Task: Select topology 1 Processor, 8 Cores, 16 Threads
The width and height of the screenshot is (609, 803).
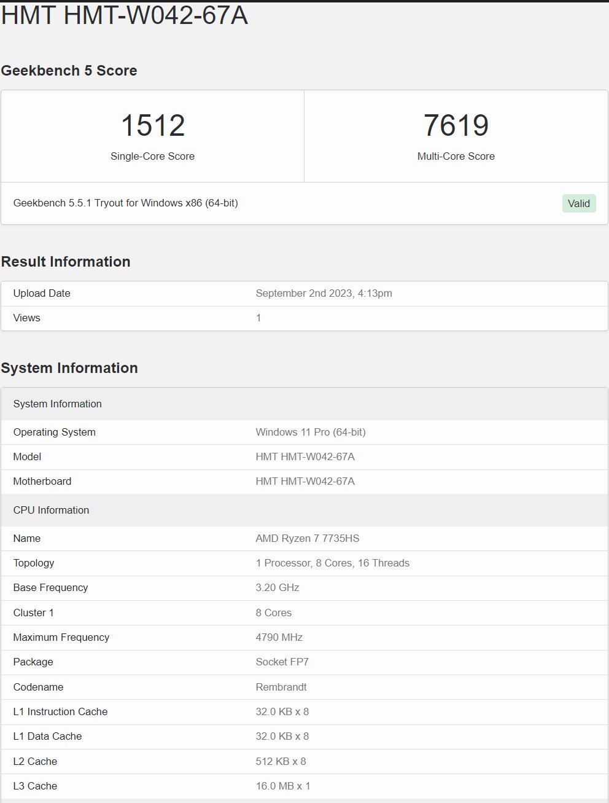Action: (333, 563)
